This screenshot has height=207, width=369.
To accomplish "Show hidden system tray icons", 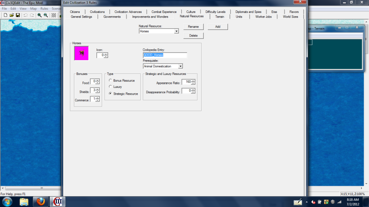I will tap(307, 202).
